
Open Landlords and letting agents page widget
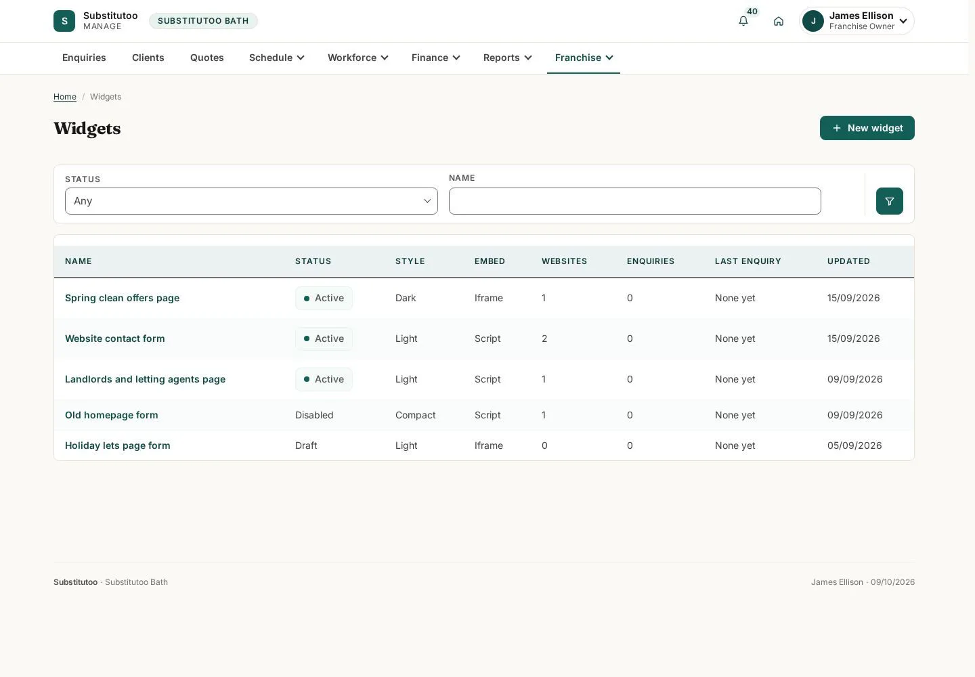(145, 379)
